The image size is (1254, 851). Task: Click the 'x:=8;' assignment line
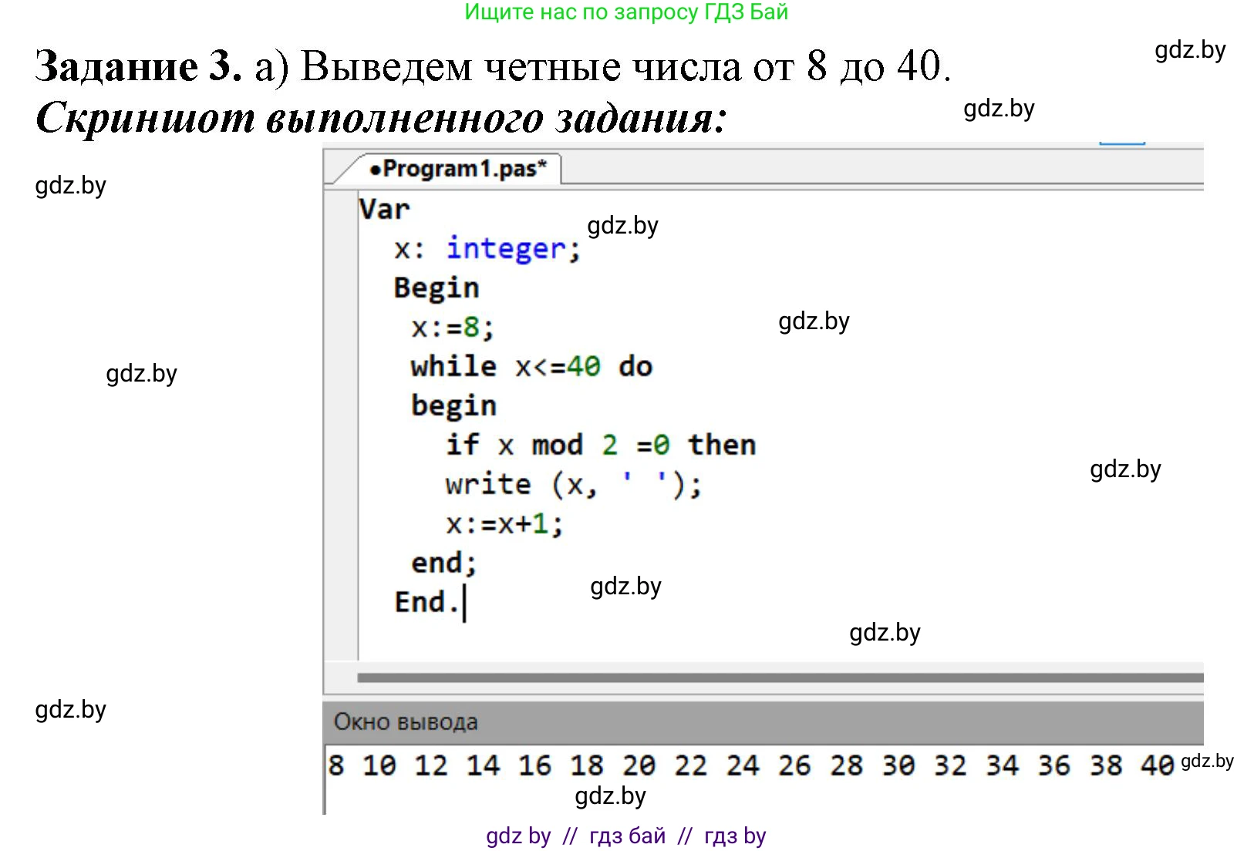[x=453, y=328]
